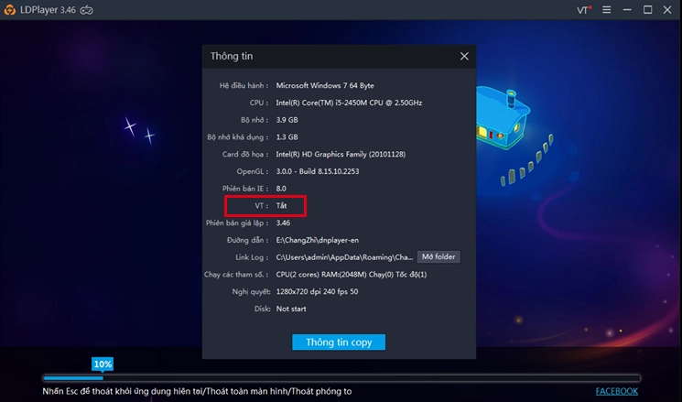The image size is (682, 402).
Task: Close the LDPlayer application window
Action: pos(669,10)
